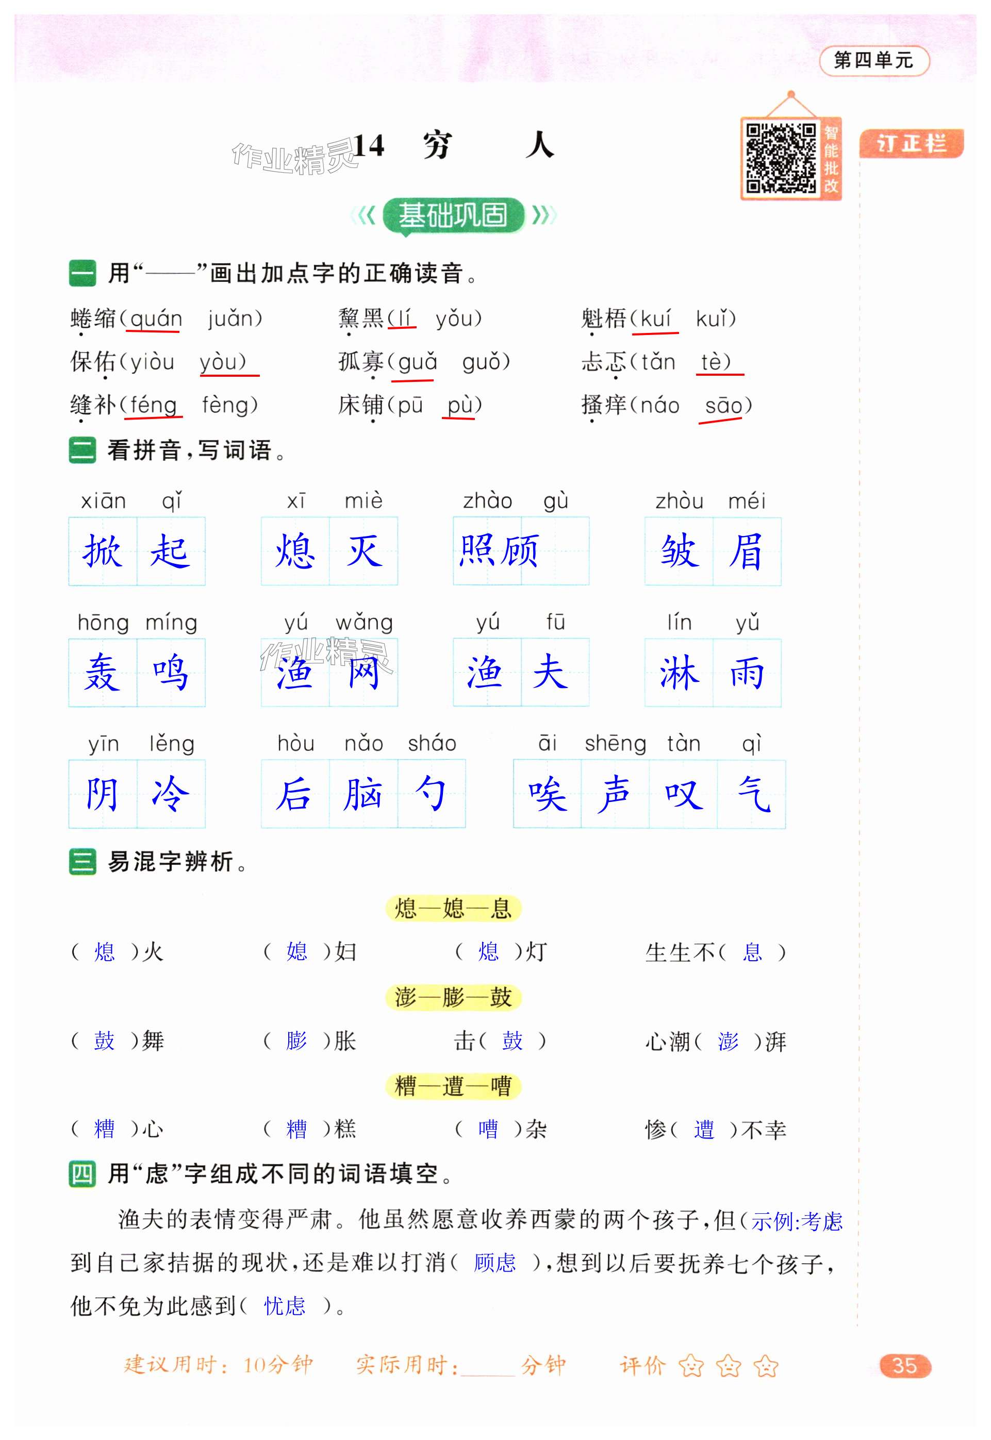Click the 澎—膨—鼓 yellow highlight label

click(x=453, y=997)
